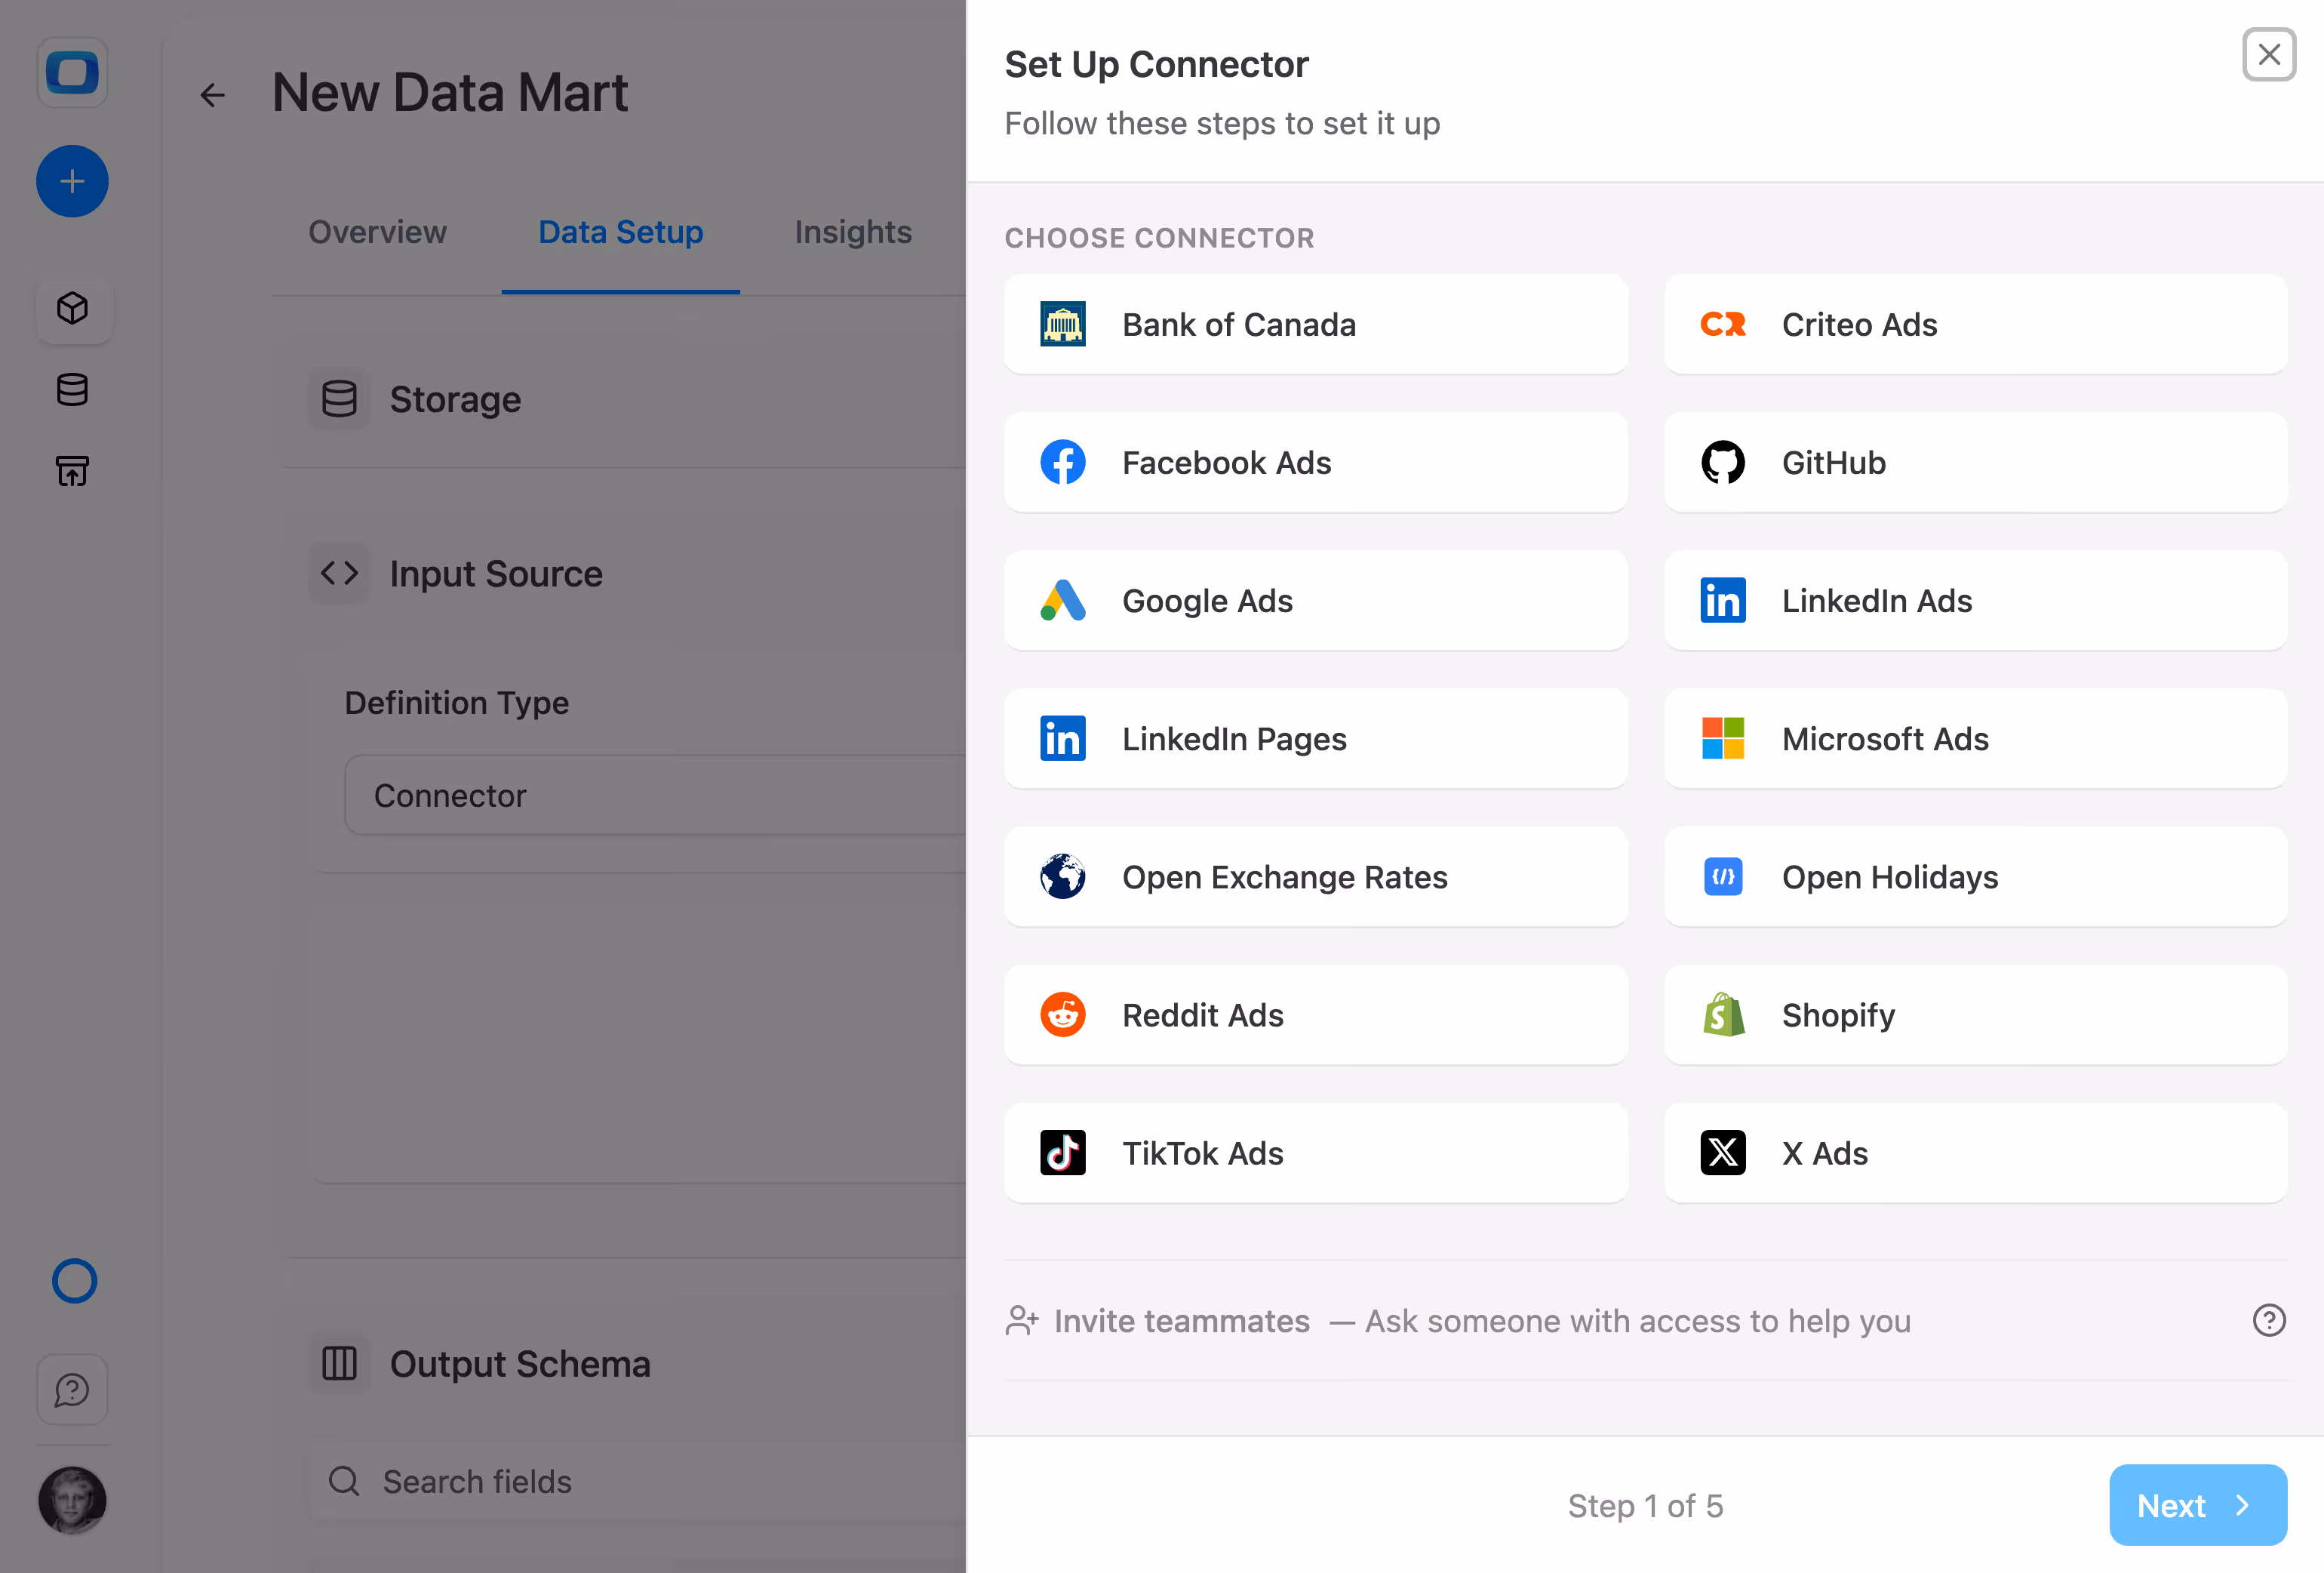Click the Shopify bag icon
This screenshot has height=1573, width=2324.
[1722, 1014]
